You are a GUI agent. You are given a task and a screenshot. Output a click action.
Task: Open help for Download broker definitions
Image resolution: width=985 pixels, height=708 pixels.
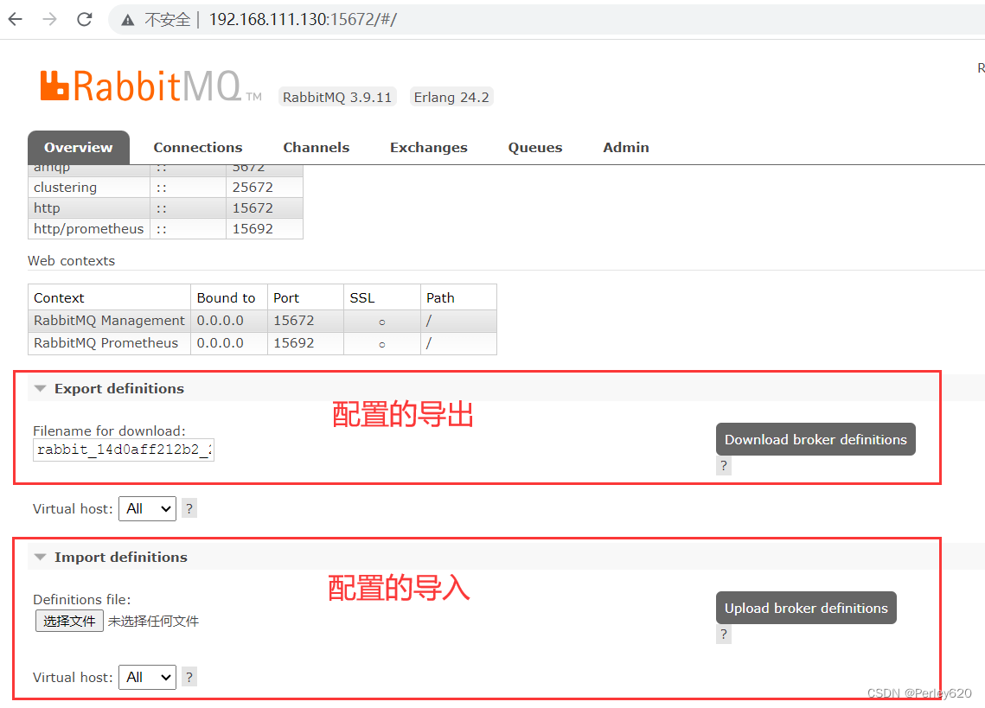724,465
